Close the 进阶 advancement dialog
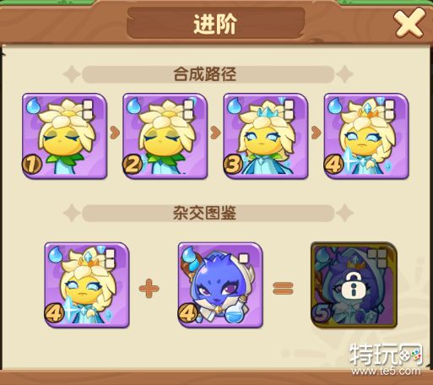The image size is (433, 385). pyautogui.click(x=409, y=23)
